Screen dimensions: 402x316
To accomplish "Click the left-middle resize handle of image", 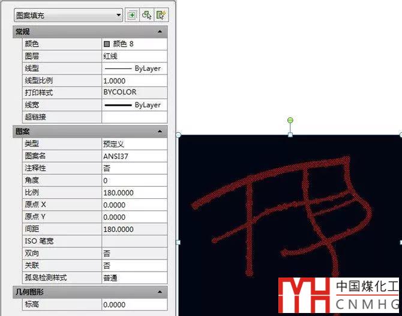I will pyautogui.click(x=178, y=242).
